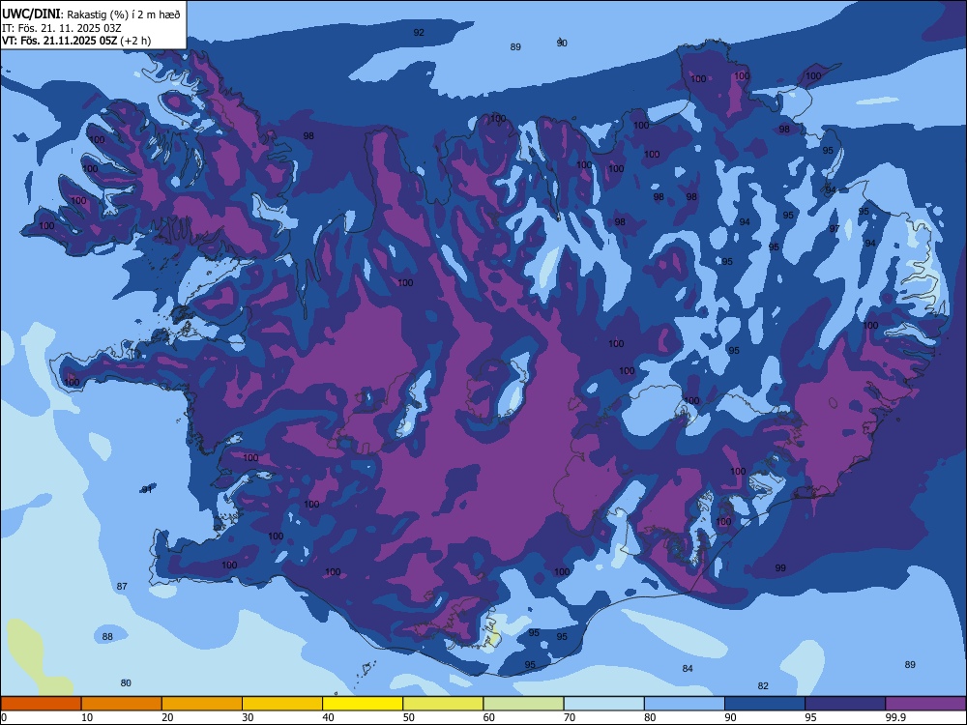This screenshot has width=967, height=725.
Task: Click the '88' humidity value on the map
Action: (107, 636)
